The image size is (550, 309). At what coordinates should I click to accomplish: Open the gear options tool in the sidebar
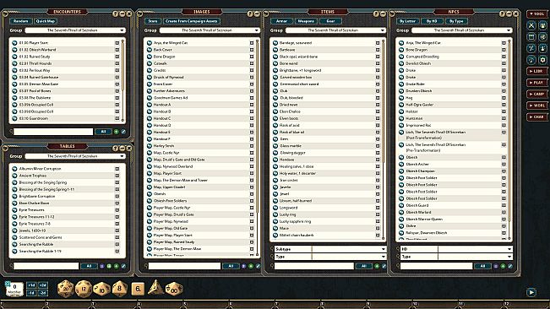click(542, 60)
